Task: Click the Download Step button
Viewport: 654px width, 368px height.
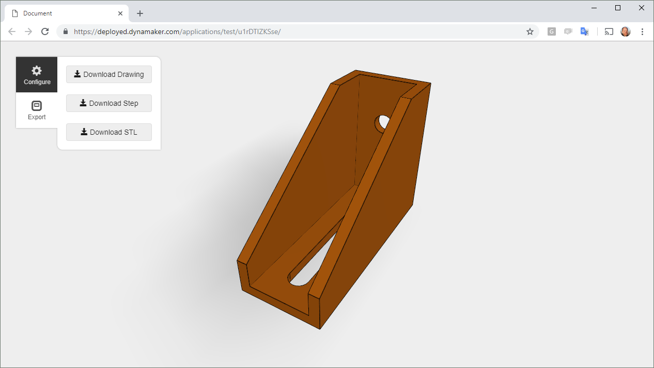Action: pos(108,103)
